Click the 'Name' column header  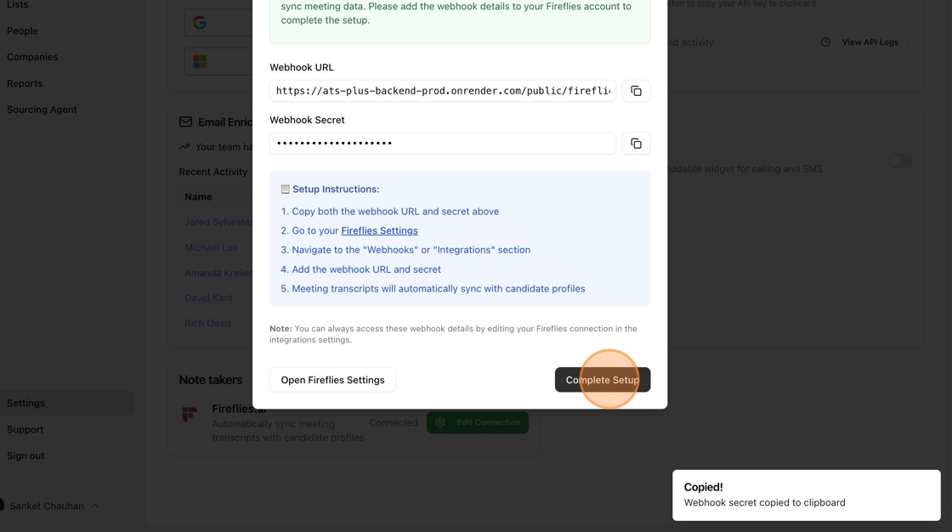coord(199,197)
